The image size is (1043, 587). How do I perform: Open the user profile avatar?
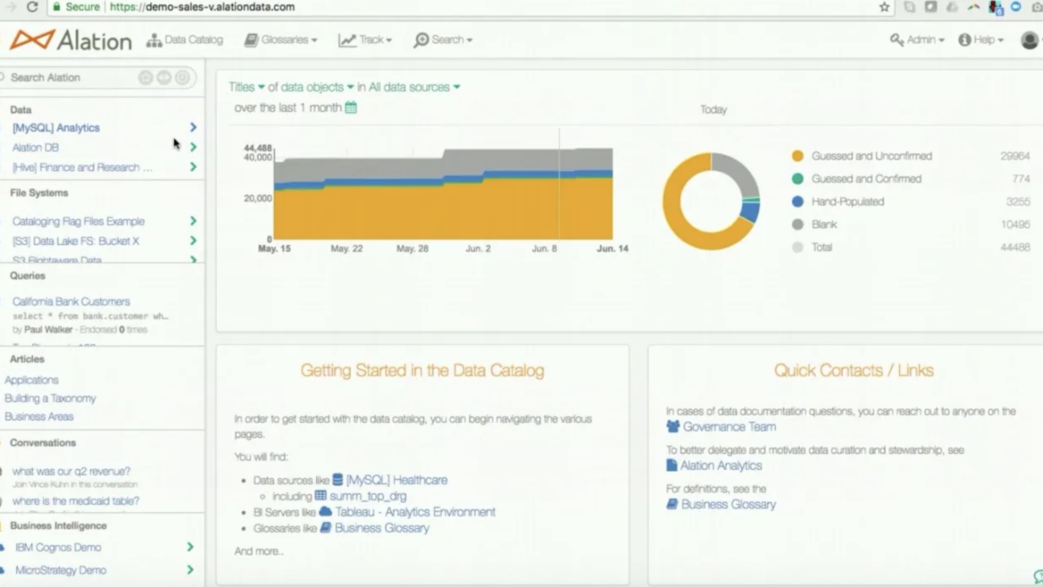(x=1029, y=40)
